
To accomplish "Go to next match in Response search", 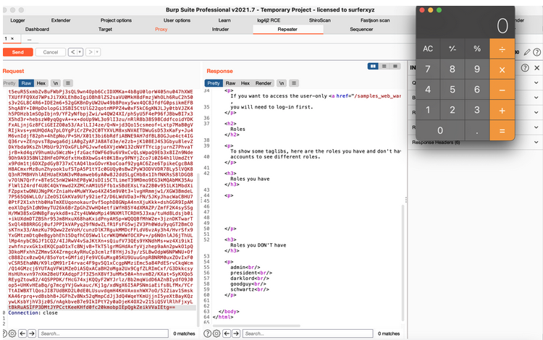I will 236,333.
